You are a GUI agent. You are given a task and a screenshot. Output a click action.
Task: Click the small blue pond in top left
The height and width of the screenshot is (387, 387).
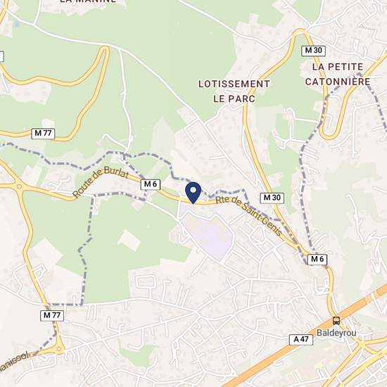coord(17,24)
